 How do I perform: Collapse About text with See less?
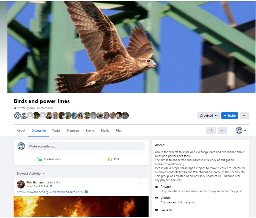pos(176,180)
